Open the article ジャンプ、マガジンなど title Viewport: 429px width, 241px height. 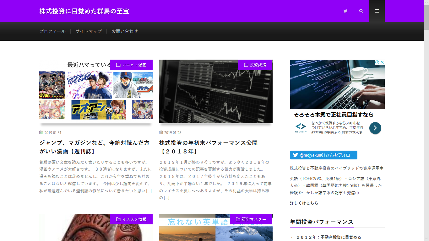[94, 147]
